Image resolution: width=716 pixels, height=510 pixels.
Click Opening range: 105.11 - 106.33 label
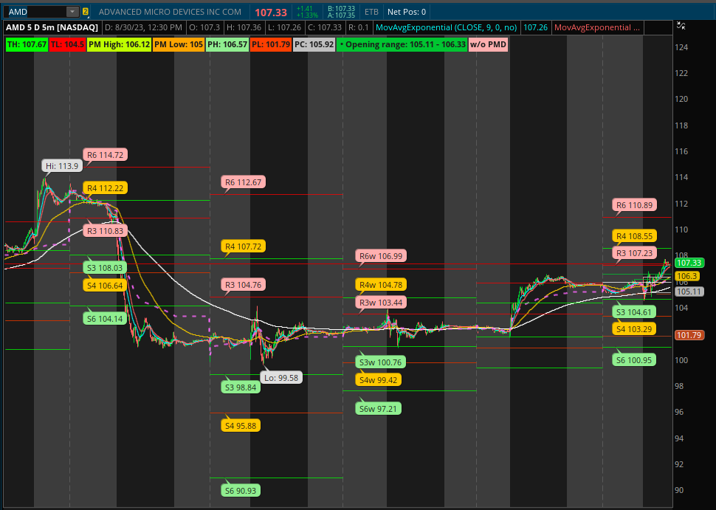pos(402,45)
